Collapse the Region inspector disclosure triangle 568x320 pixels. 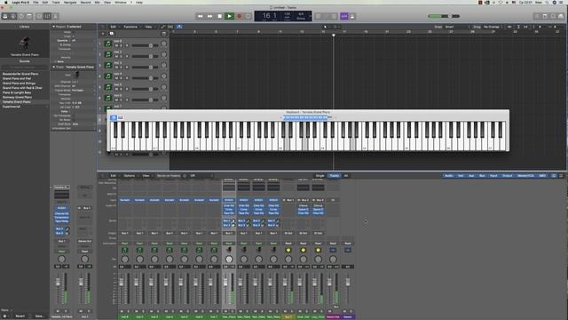(53, 27)
